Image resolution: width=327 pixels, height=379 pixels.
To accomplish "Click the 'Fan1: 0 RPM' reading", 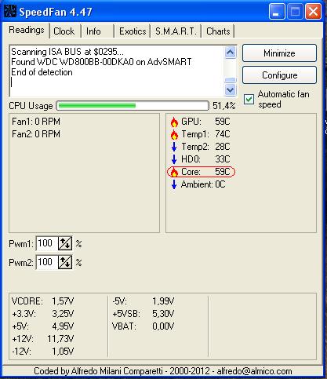I will point(36,122).
